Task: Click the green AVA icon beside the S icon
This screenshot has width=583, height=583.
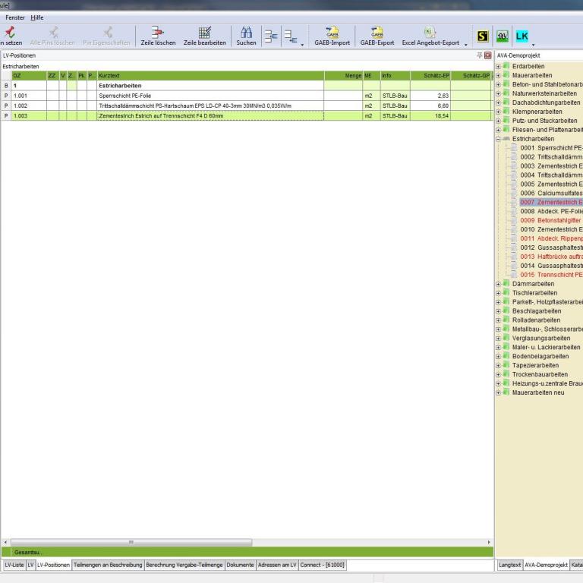Action: coord(503,36)
